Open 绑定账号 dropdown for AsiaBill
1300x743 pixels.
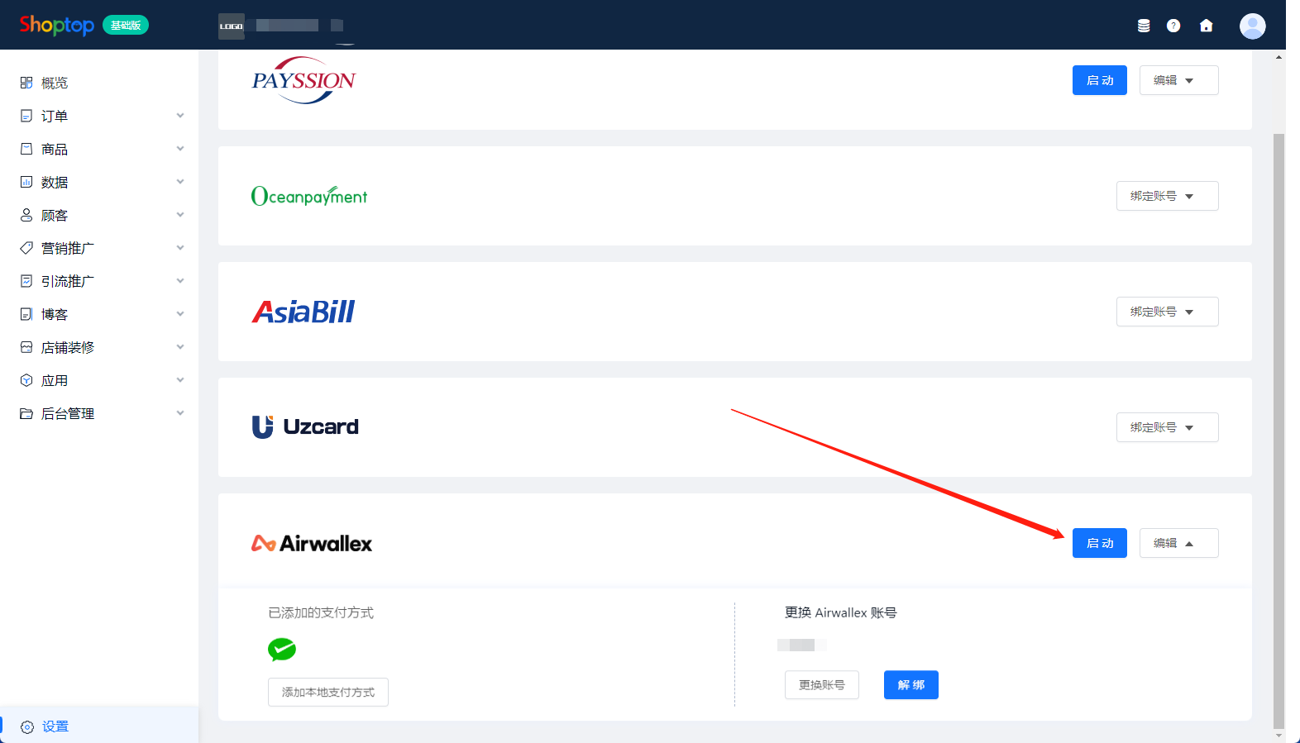[1167, 312]
